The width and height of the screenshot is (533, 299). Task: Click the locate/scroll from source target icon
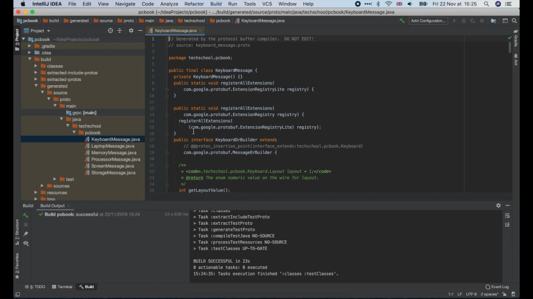110,31
